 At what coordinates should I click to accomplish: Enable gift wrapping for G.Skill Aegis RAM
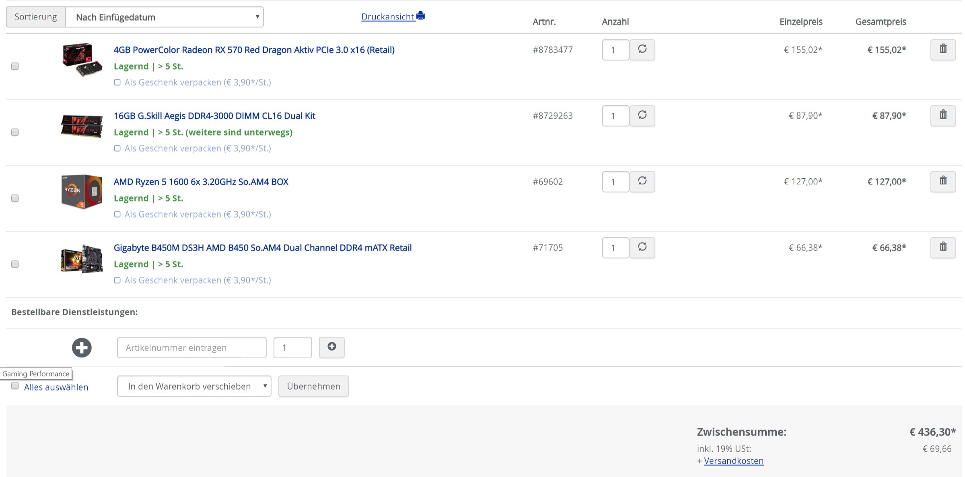pos(117,148)
